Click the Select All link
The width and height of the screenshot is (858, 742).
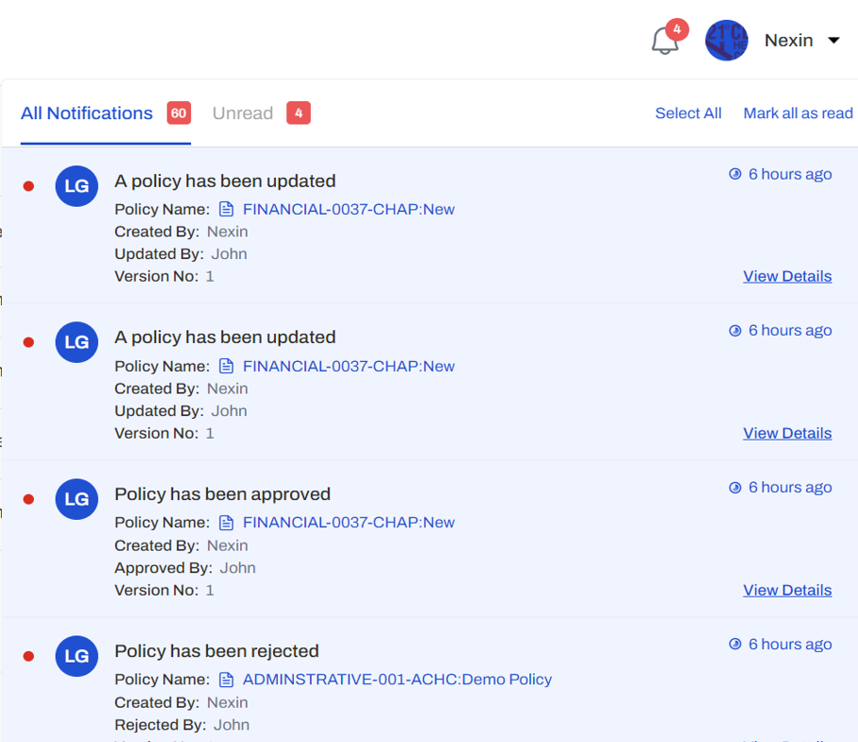(688, 113)
